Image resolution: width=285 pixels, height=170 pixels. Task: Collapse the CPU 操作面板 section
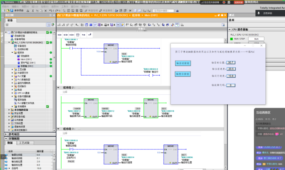coord(230,29)
